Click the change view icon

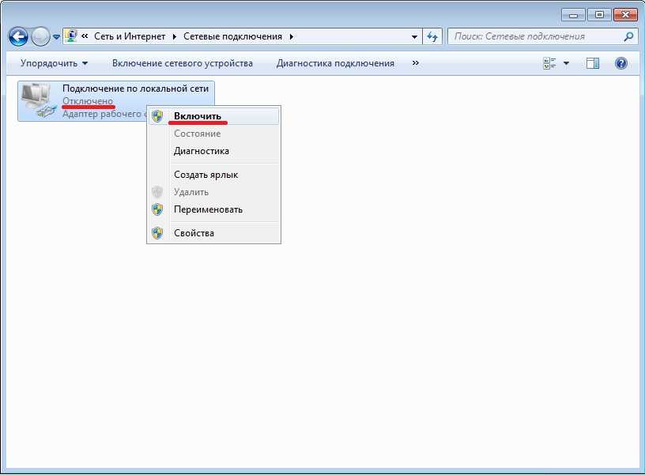click(550, 63)
